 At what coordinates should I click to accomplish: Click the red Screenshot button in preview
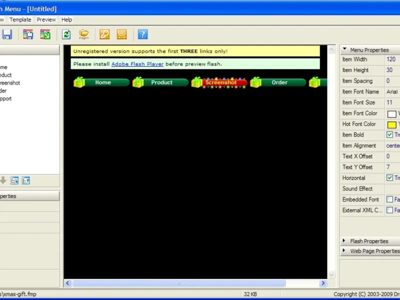pyautogui.click(x=219, y=82)
